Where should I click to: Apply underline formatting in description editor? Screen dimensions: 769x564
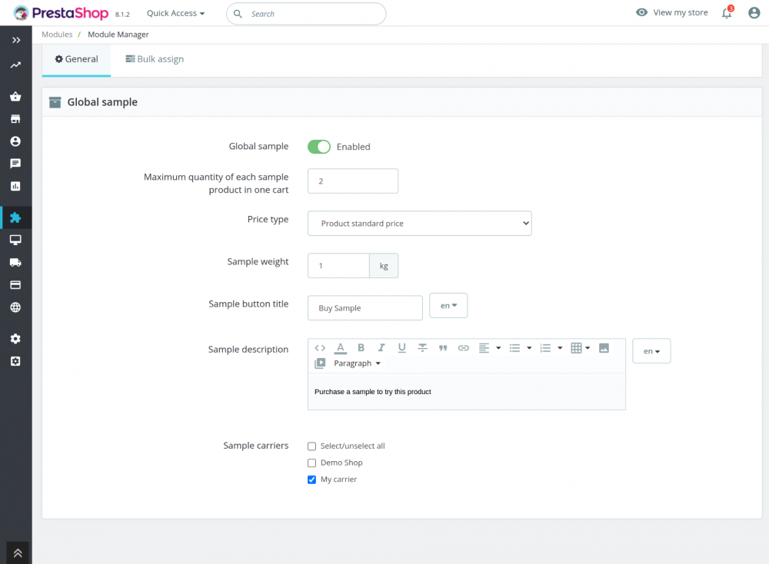(x=402, y=348)
